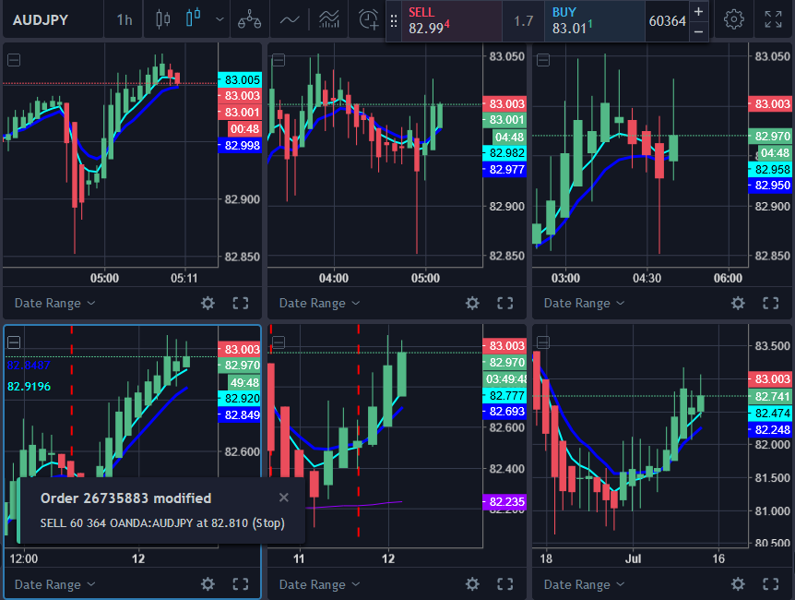Toggle the legend box on the bottom-middle chart
This screenshot has height=600, width=795.
pyautogui.click(x=279, y=342)
